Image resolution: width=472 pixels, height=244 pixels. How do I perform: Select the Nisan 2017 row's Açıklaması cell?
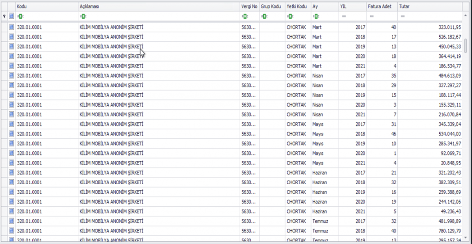point(159,76)
